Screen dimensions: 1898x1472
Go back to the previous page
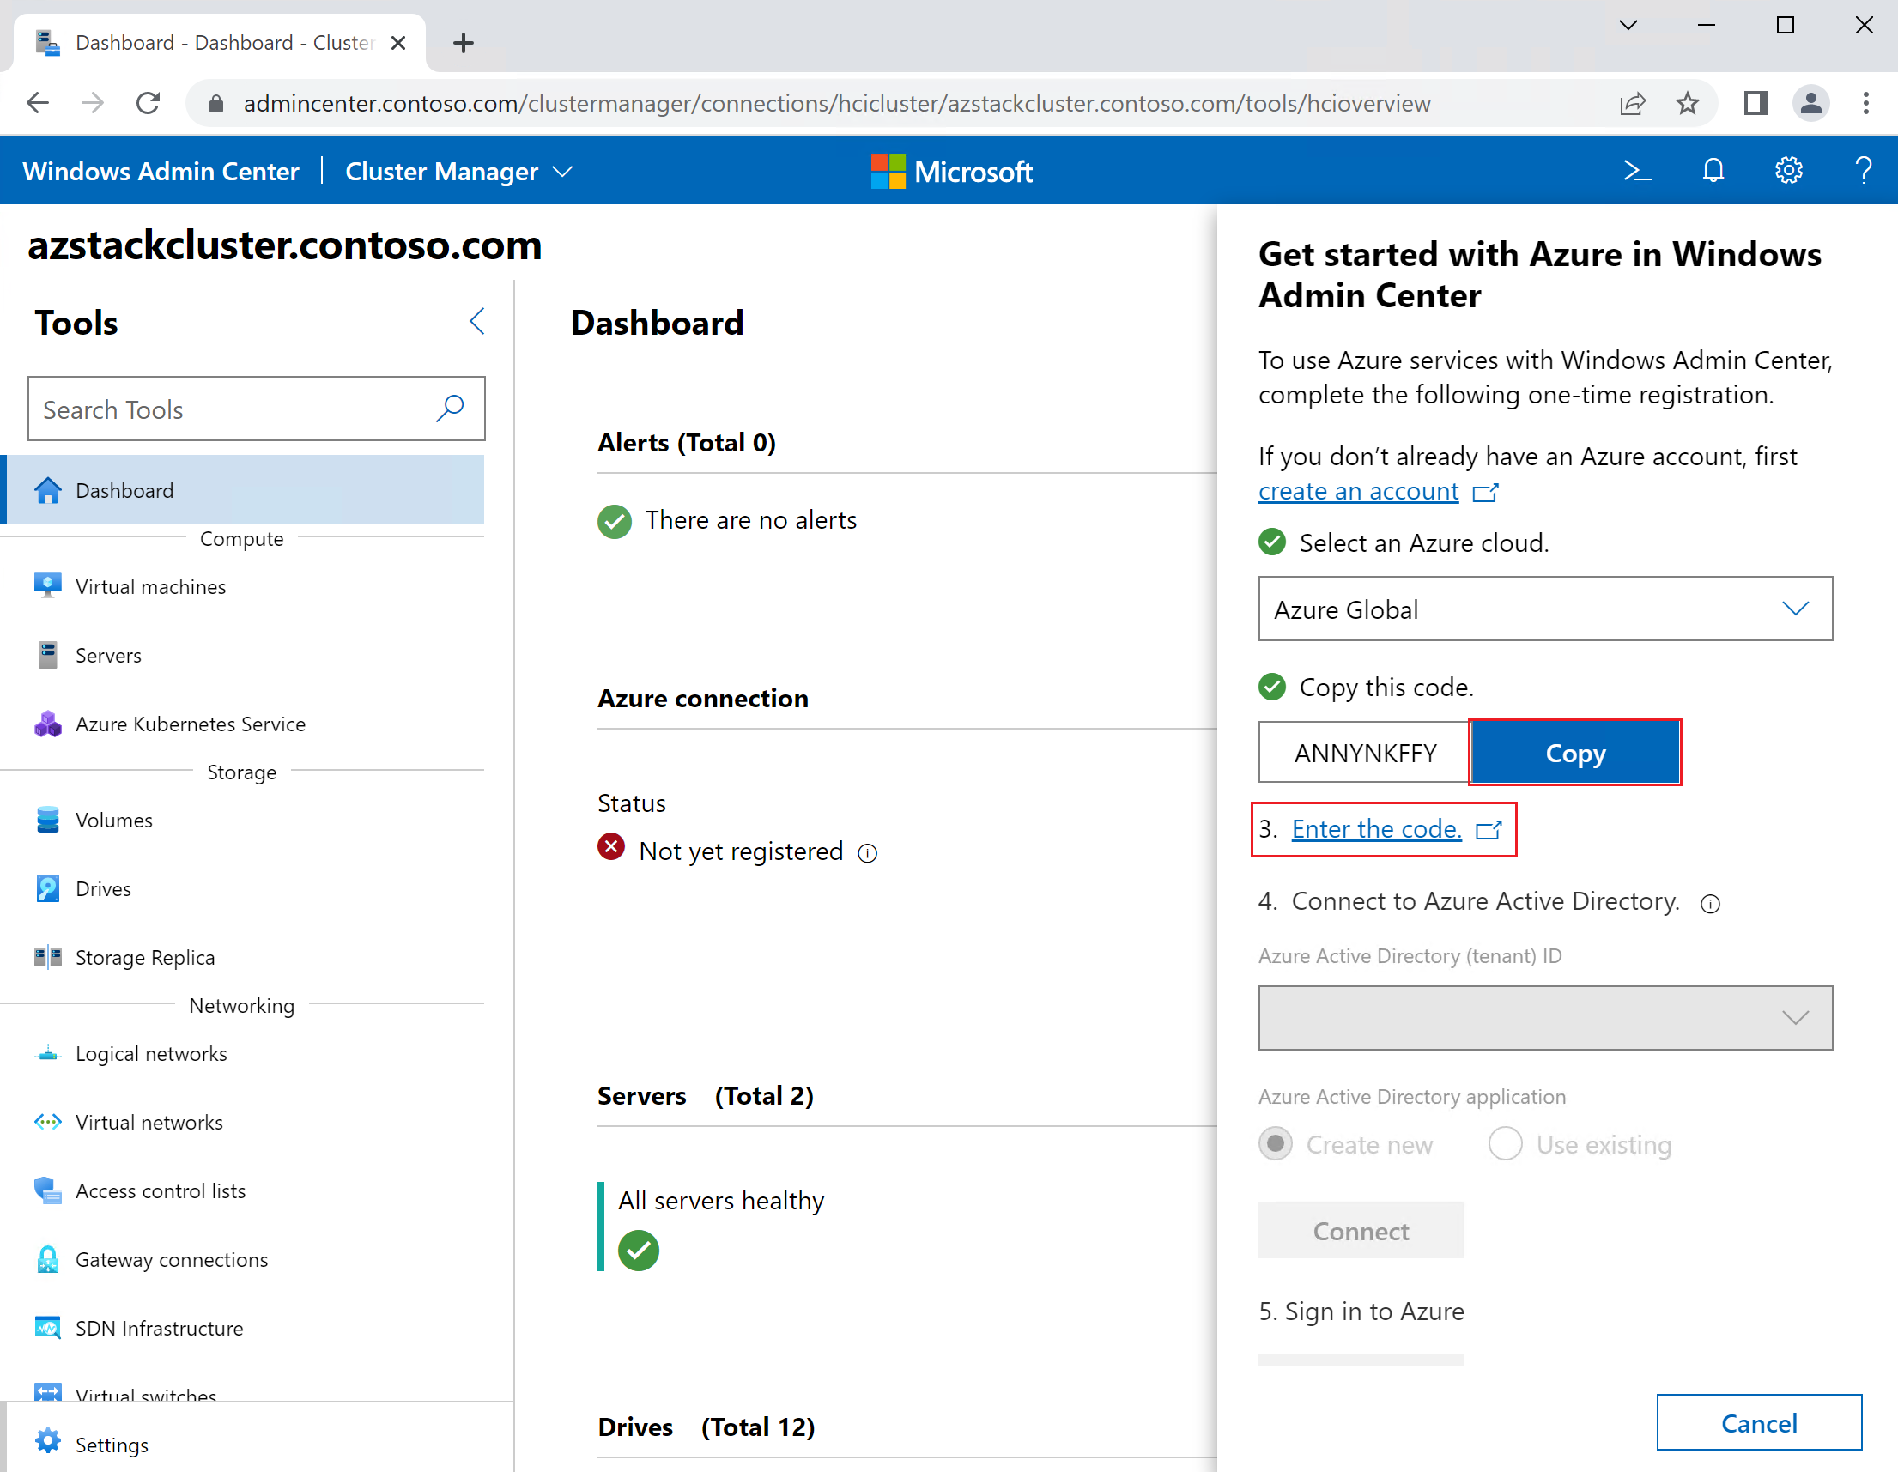(x=38, y=103)
